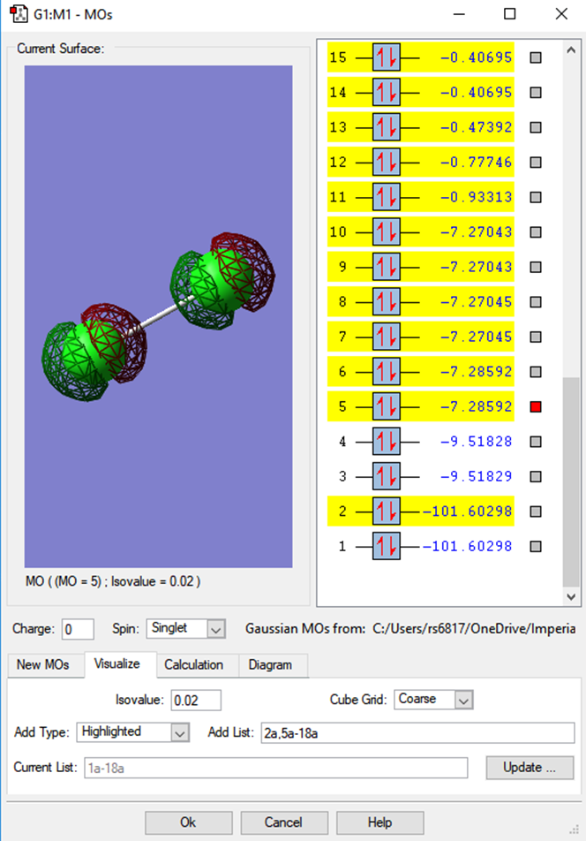Select orbital energy -0.93313
The image size is (586, 841).
click(476, 197)
